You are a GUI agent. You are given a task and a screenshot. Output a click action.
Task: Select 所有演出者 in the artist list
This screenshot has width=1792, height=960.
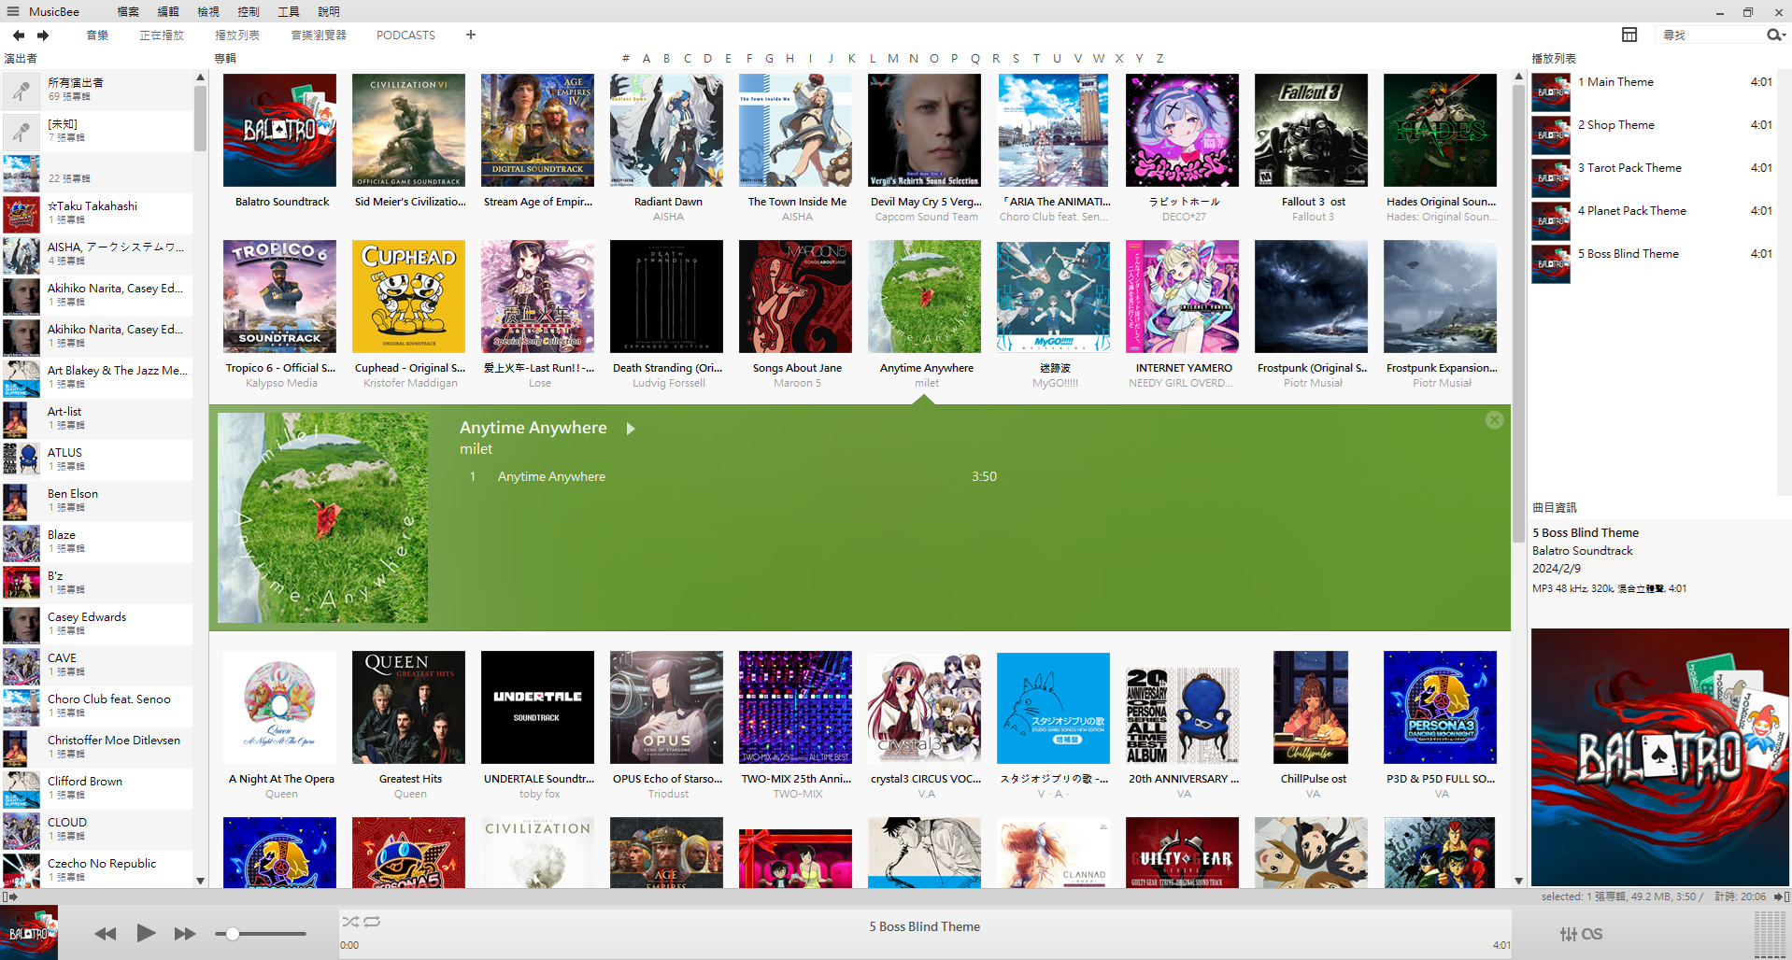pyautogui.click(x=96, y=90)
